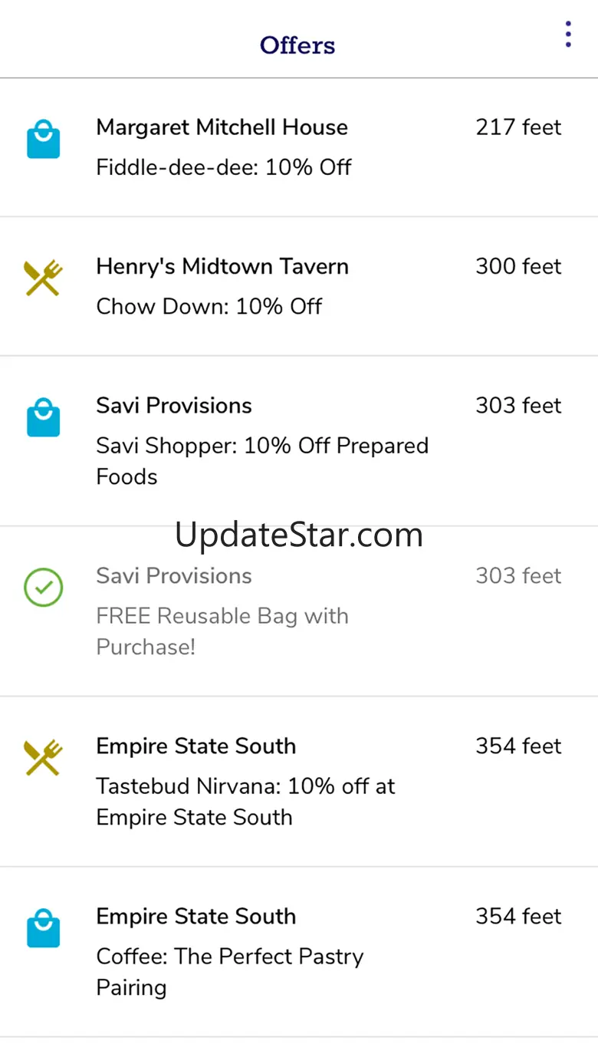Tap the 300 feet distance label

click(518, 267)
